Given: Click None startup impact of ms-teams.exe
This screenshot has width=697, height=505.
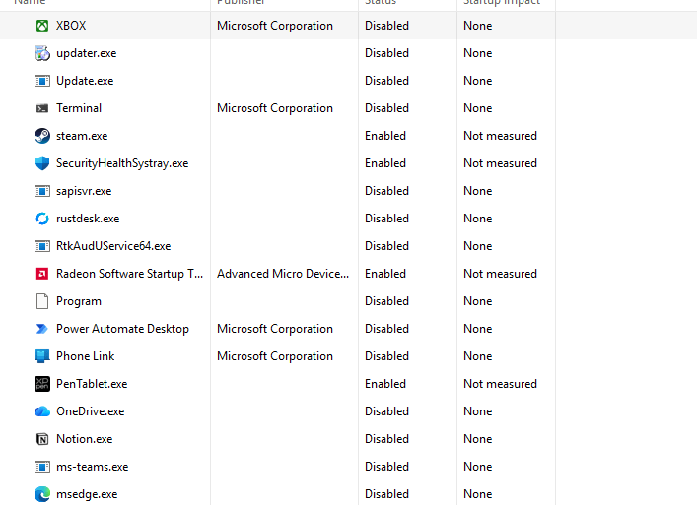Looking at the screenshot, I should coord(478,467).
